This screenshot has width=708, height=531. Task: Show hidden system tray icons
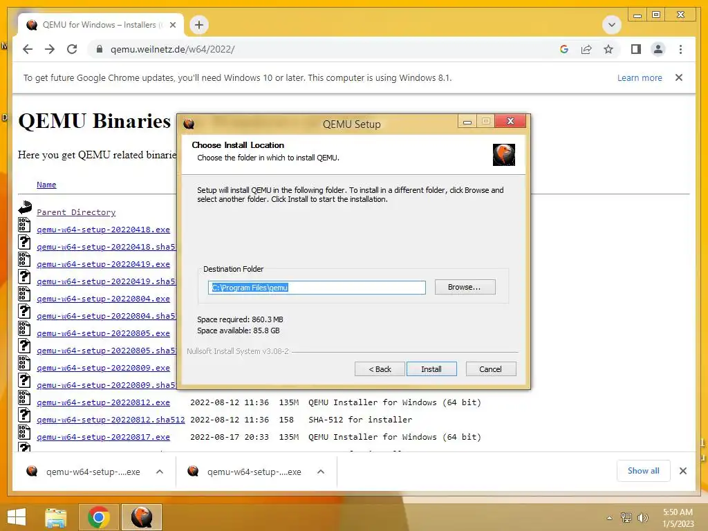[x=610, y=518]
